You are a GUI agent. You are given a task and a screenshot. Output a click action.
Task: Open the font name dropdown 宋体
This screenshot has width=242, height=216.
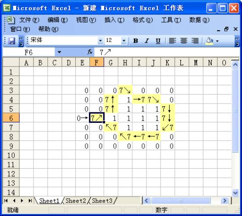tap(100, 41)
